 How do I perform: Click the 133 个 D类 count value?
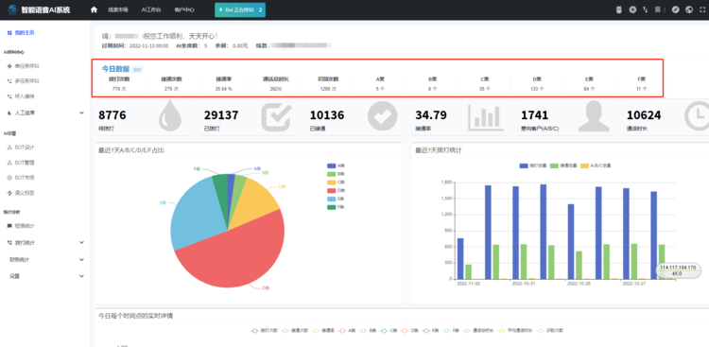[x=537, y=89]
